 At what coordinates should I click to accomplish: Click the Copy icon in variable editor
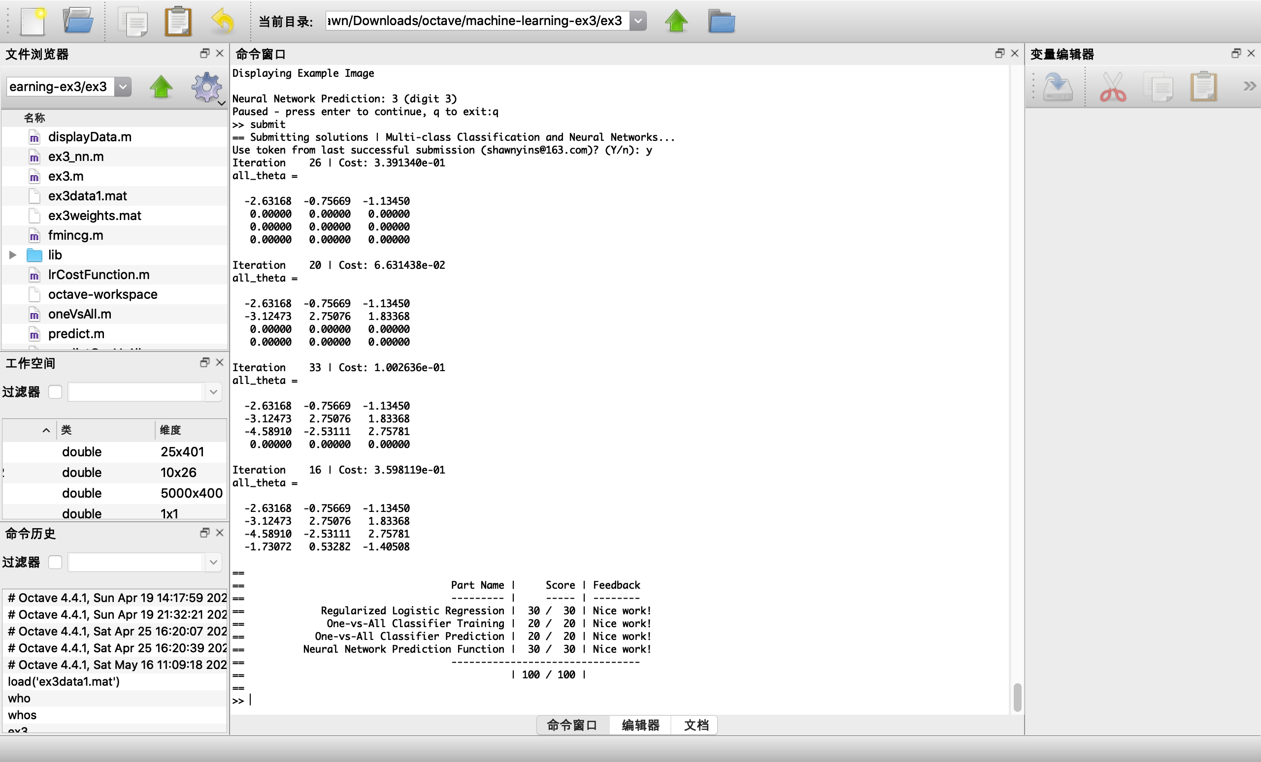(x=1158, y=87)
